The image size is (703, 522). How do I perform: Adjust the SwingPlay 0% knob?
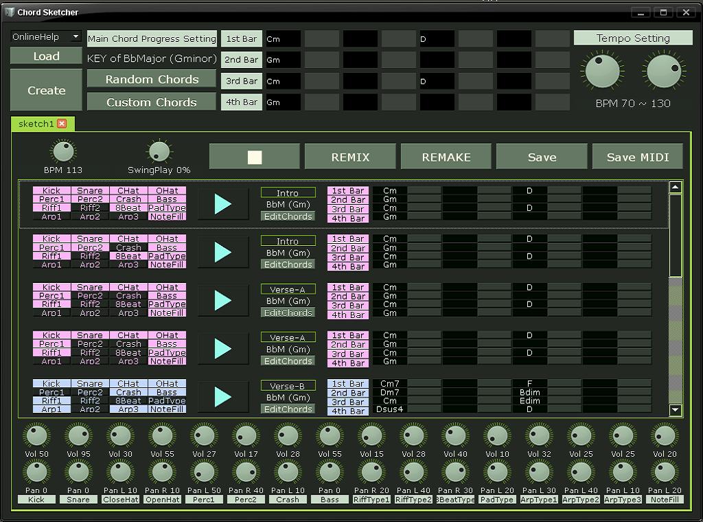pyautogui.click(x=159, y=152)
